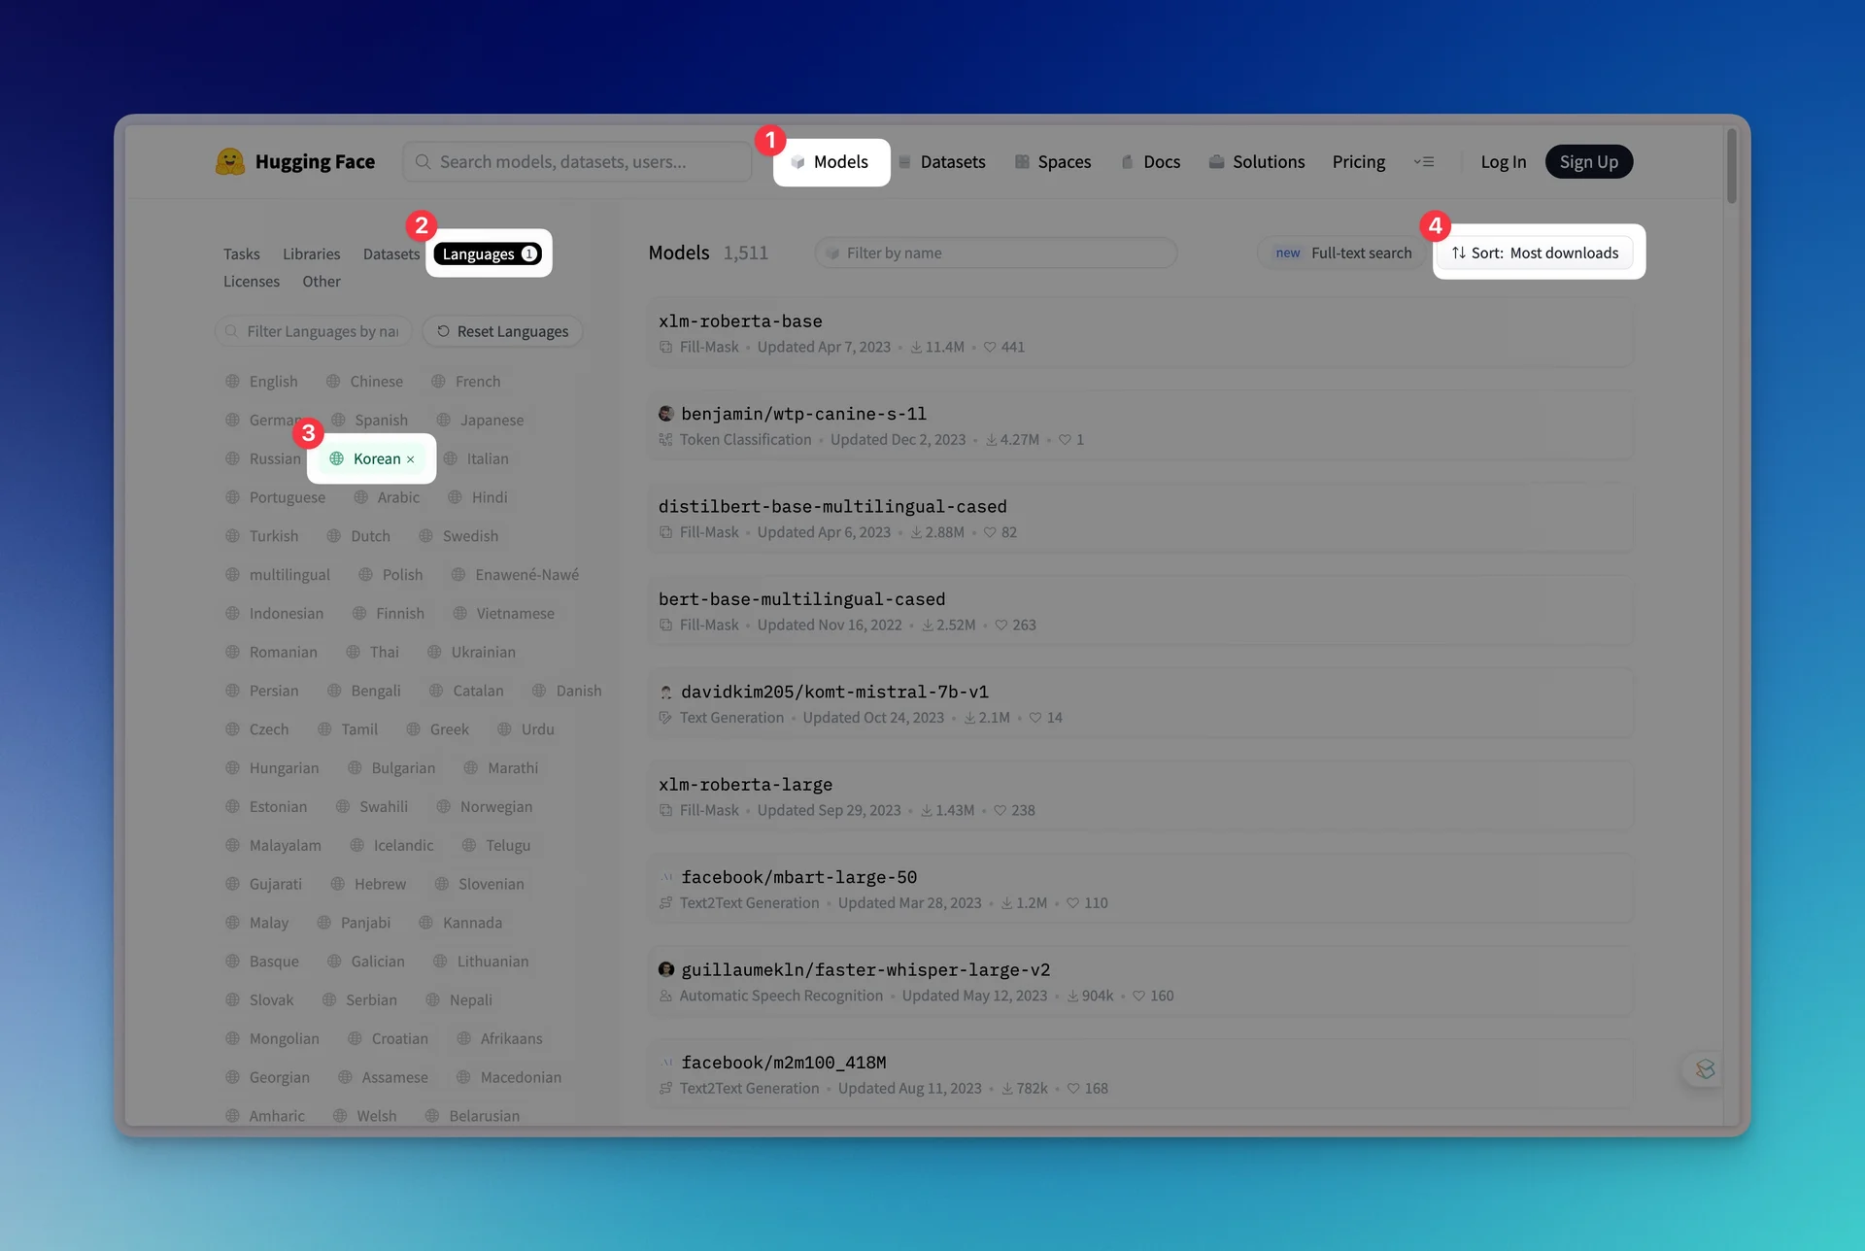Open the Sort: Most downloads dropdown

1536,253
